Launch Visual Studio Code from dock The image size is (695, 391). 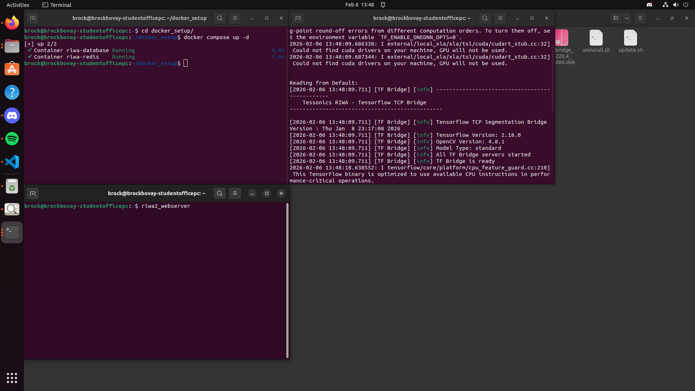coord(12,162)
